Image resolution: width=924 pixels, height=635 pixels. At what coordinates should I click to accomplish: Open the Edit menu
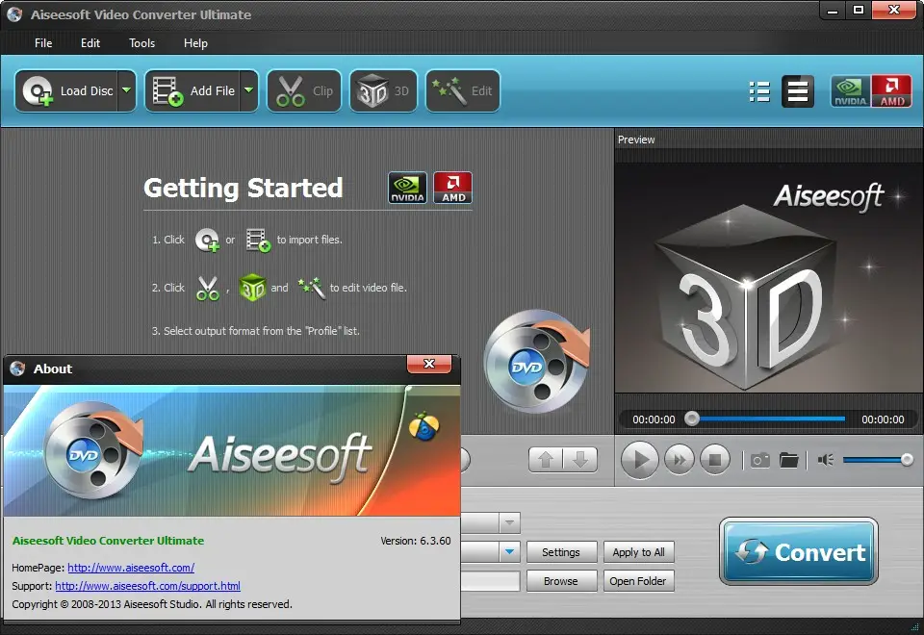pyautogui.click(x=90, y=43)
